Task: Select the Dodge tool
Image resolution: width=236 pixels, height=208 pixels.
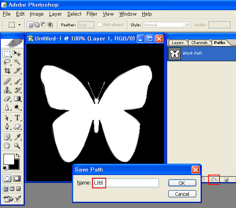Action: point(17,108)
